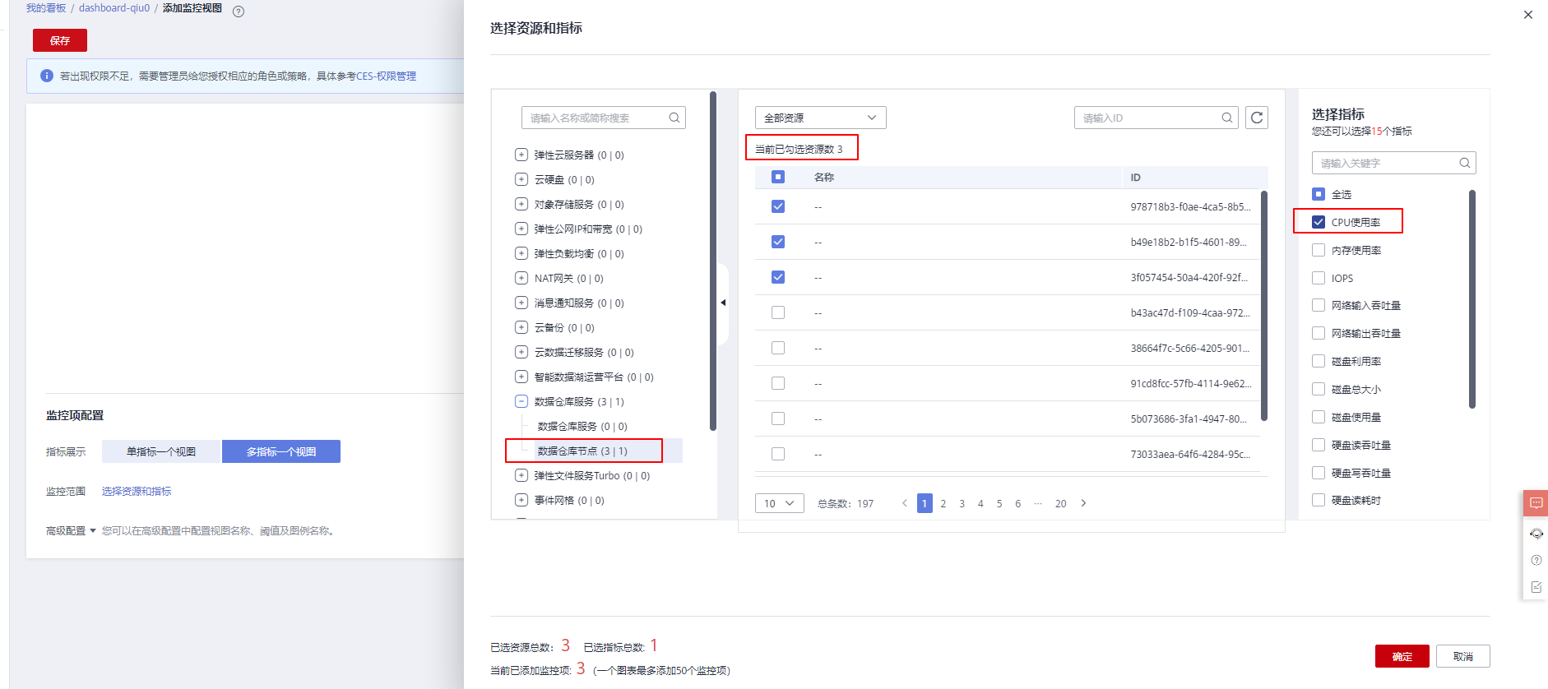Open the red chat message floating icon
1548x689 pixels.
pyautogui.click(x=1536, y=503)
